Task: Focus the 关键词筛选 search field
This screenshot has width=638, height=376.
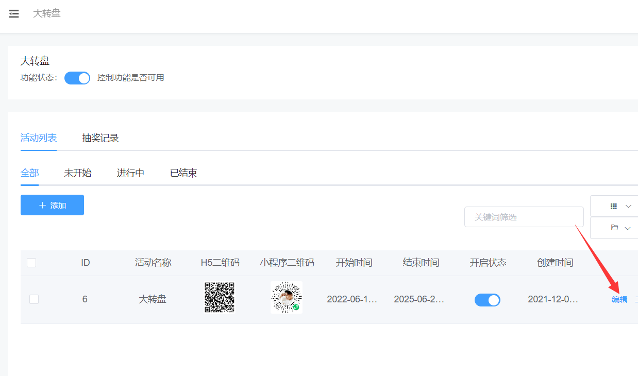Action: point(524,217)
